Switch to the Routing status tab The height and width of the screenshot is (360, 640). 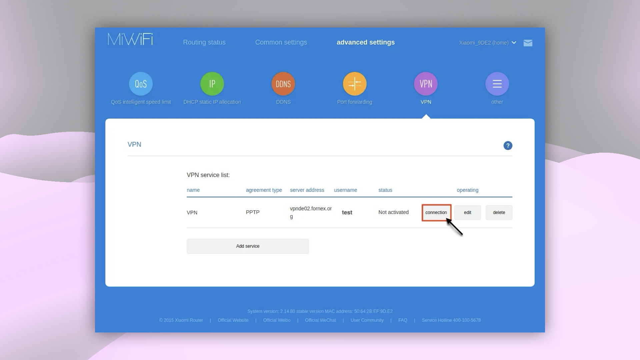(204, 42)
